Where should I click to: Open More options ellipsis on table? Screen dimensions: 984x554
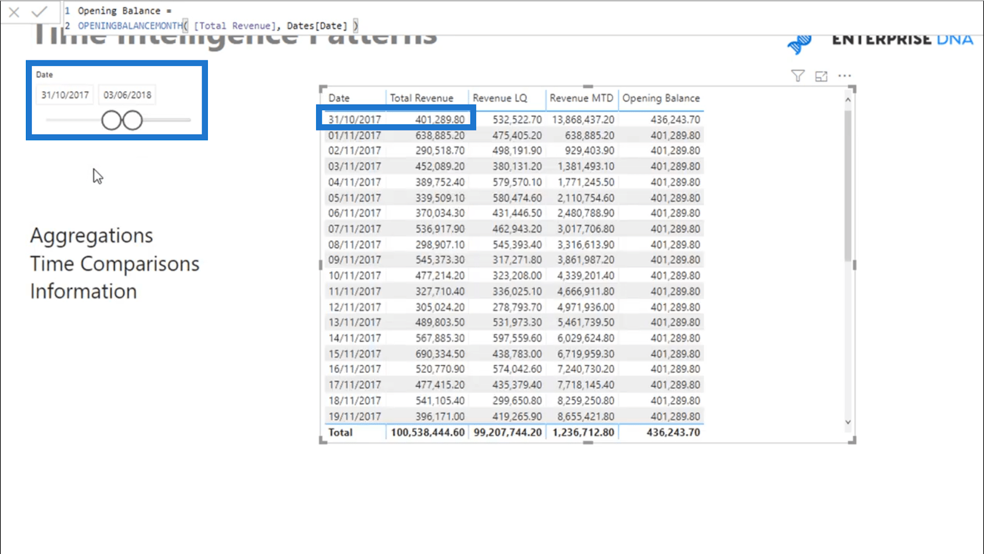(844, 76)
